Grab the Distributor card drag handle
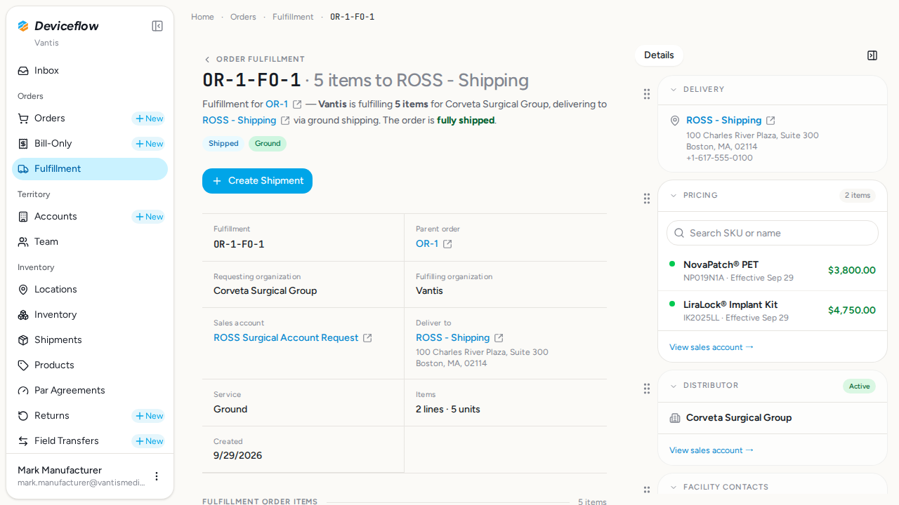899x505 pixels. pyautogui.click(x=647, y=389)
